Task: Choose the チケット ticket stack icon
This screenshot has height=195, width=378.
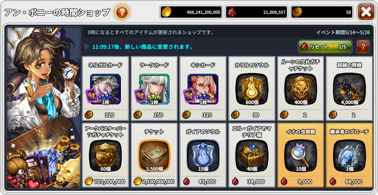Action: (154, 156)
